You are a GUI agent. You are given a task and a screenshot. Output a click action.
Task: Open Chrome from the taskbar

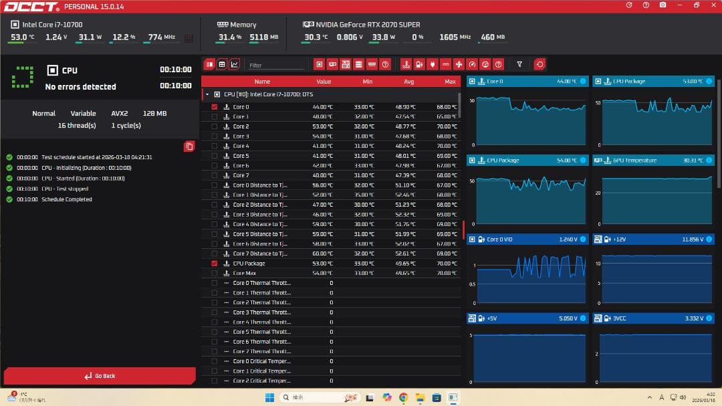[x=403, y=398]
